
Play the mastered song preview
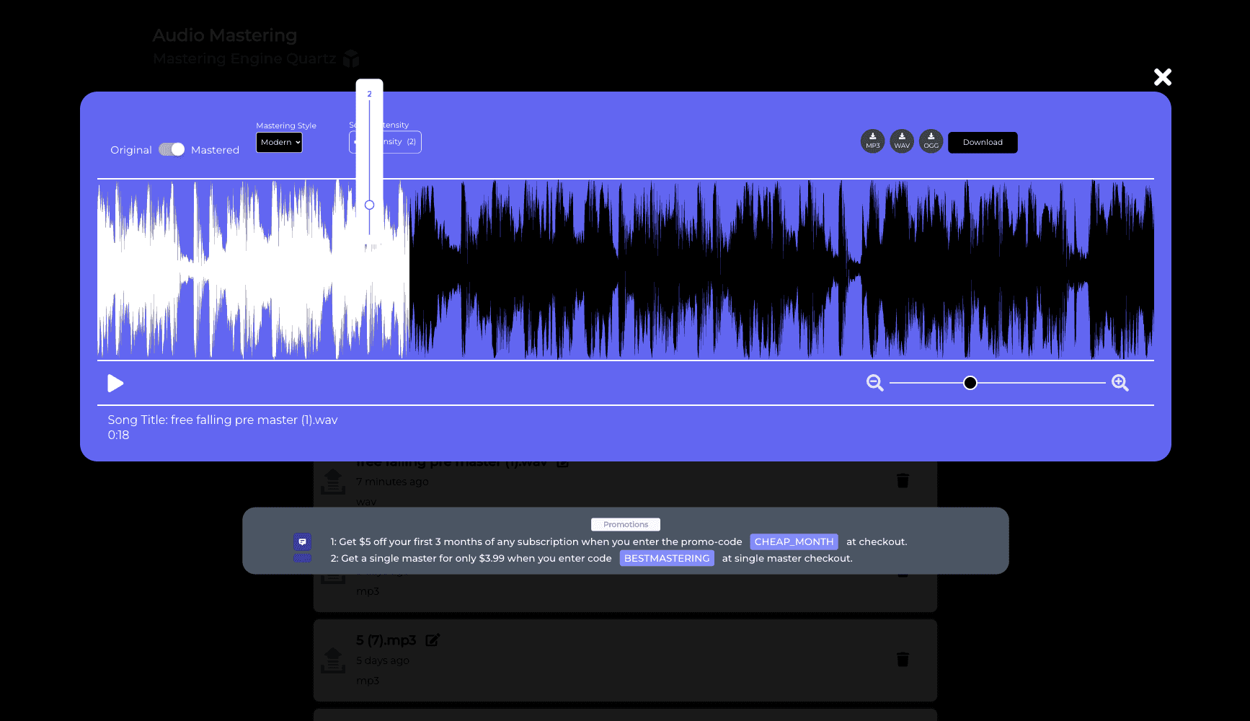(x=115, y=383)
